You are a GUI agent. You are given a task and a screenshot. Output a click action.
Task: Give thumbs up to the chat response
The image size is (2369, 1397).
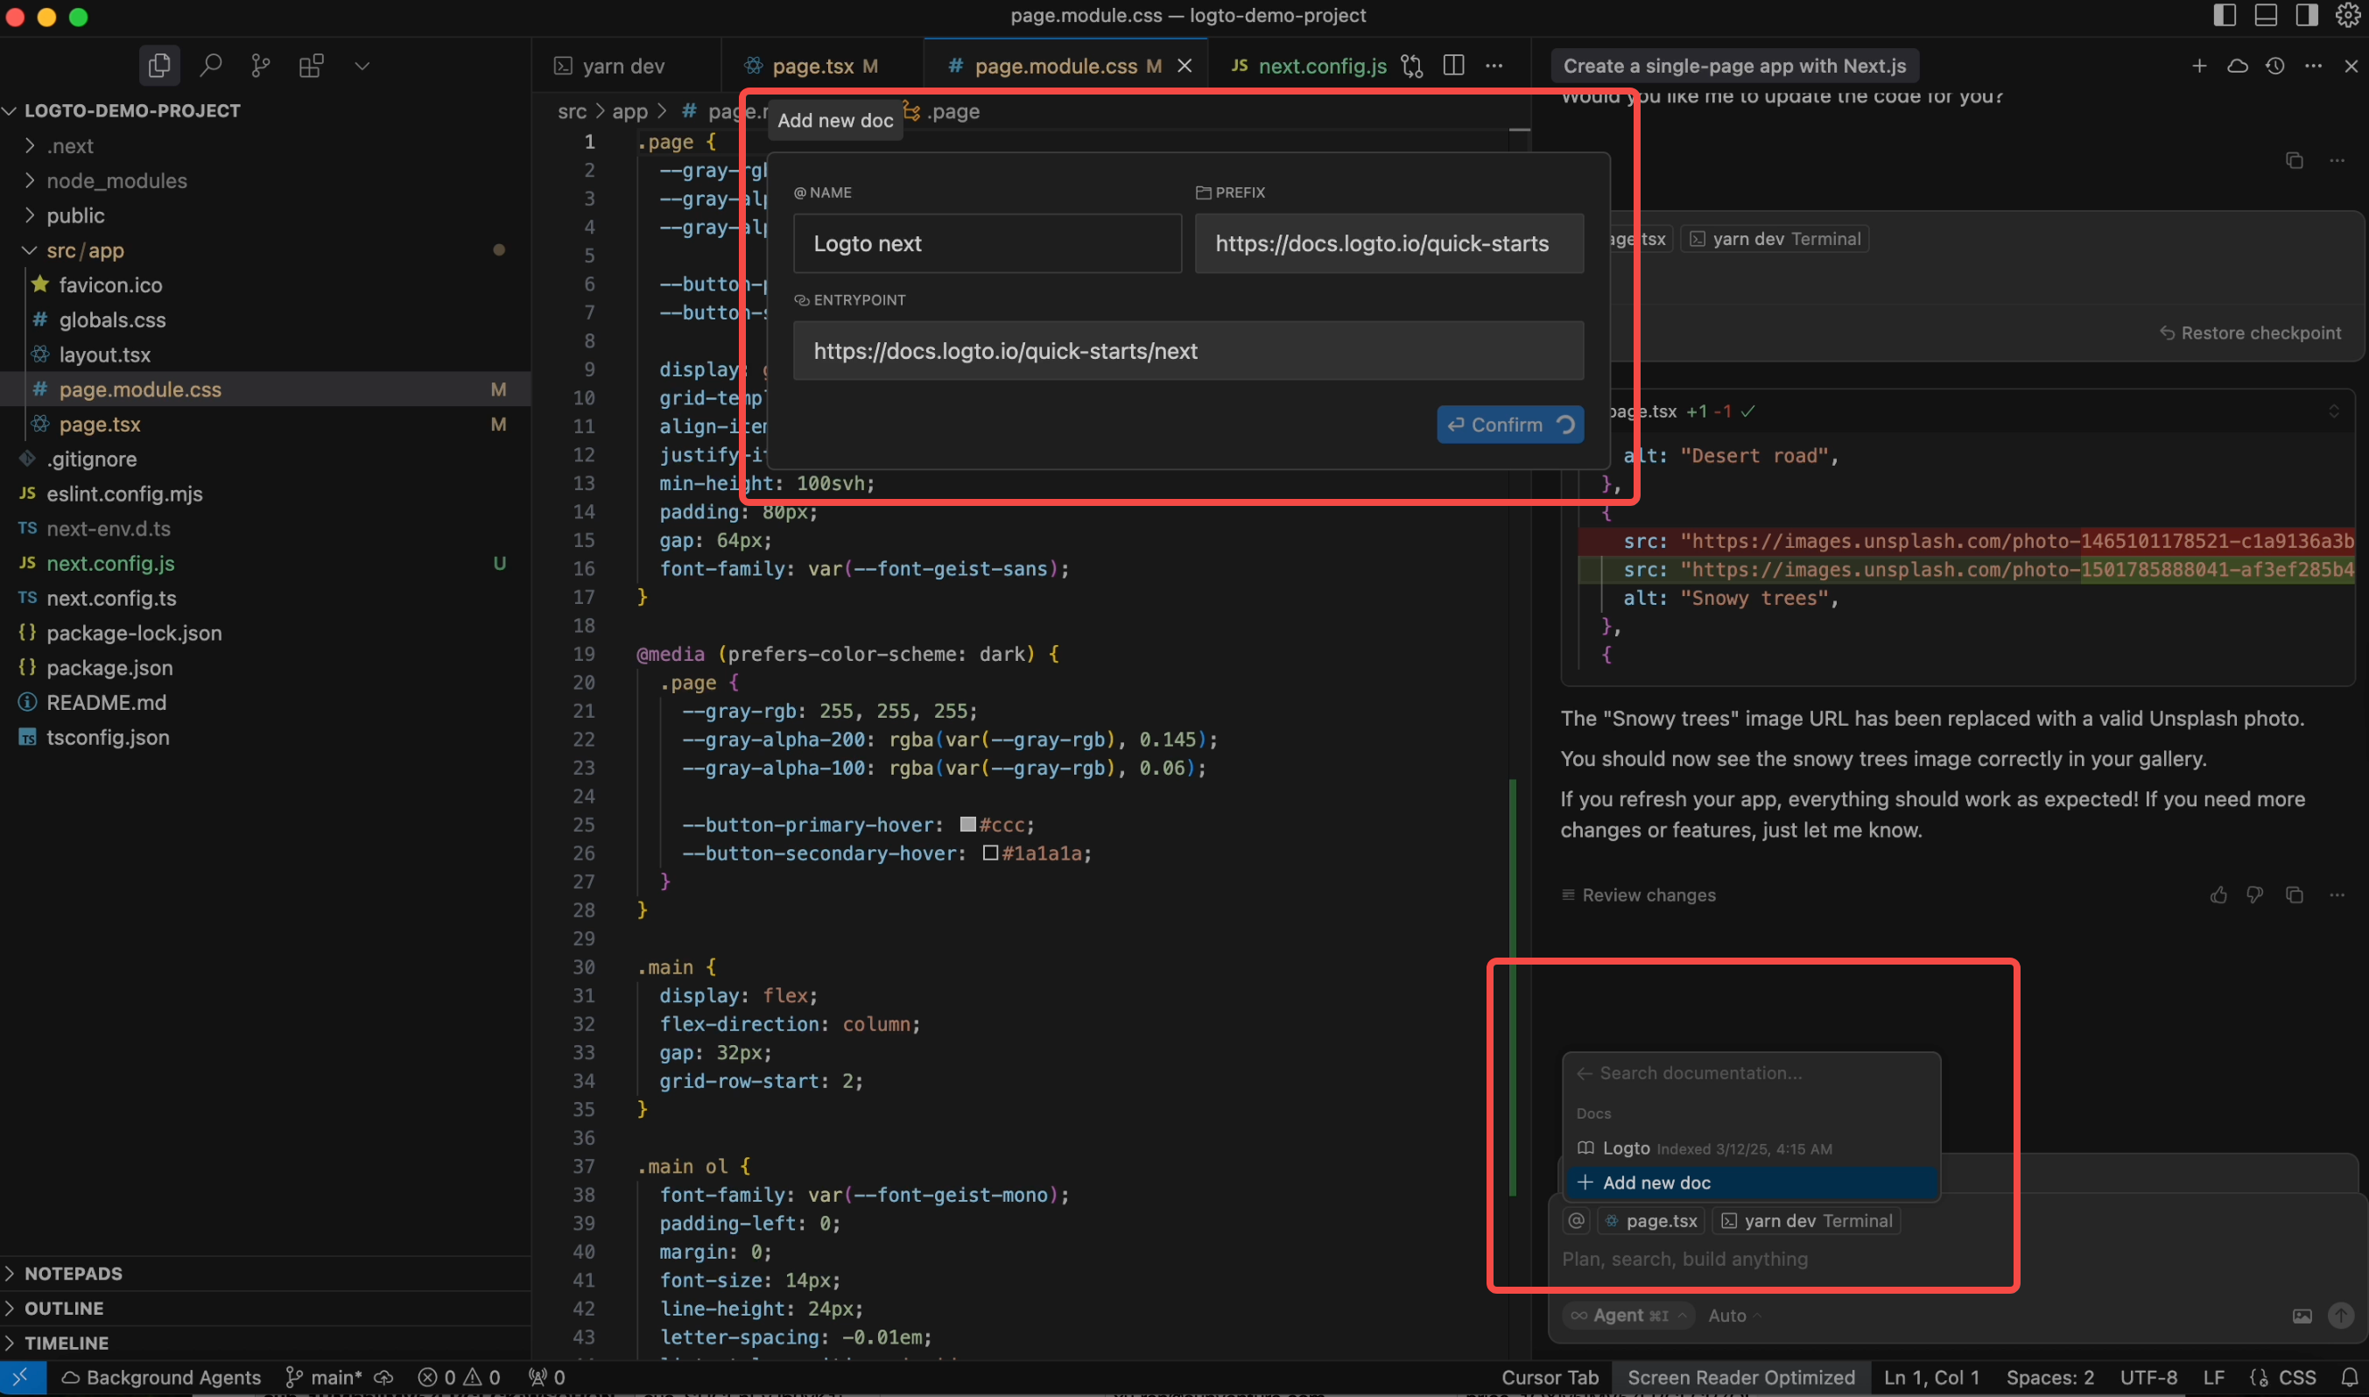tap(2219, 895)
